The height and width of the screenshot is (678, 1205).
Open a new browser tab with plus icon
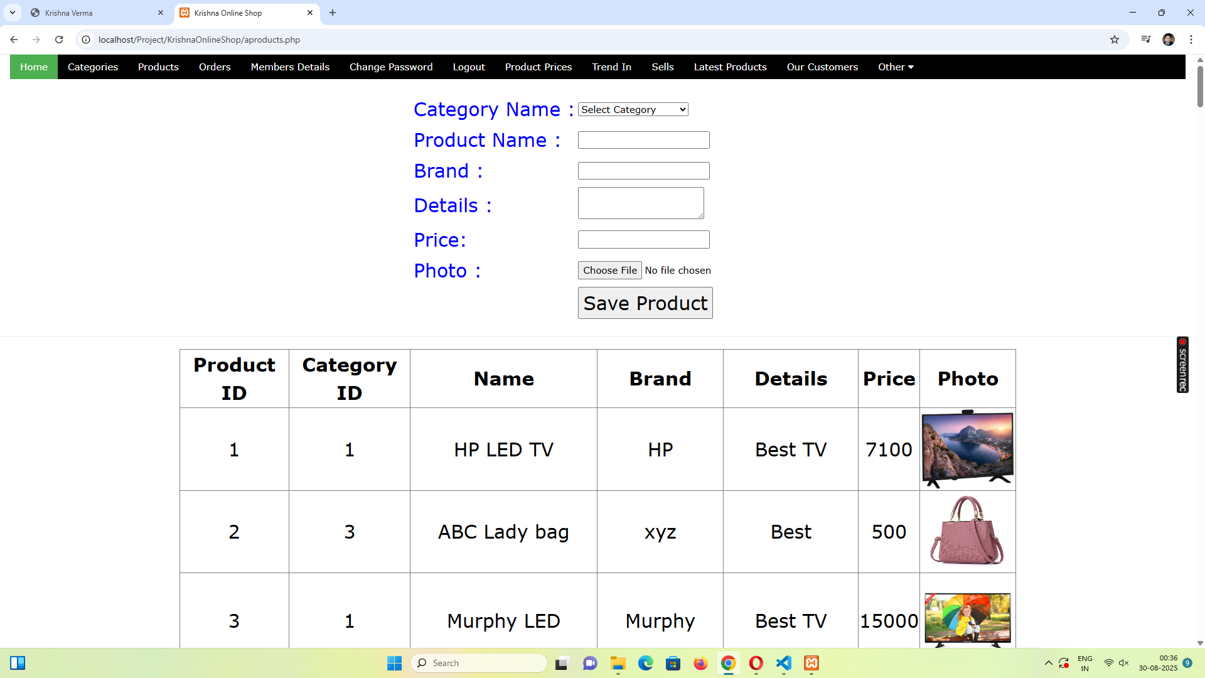click(333, 13)
